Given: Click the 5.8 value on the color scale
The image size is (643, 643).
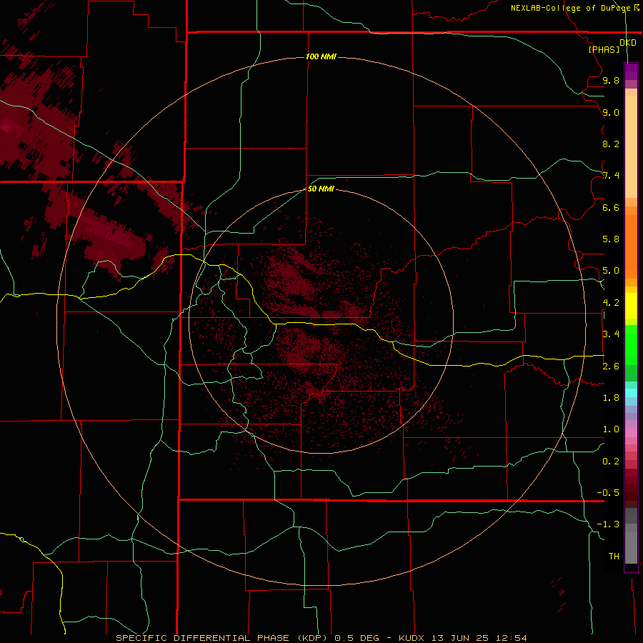Looking at the screenshot, I should (611, 239).
